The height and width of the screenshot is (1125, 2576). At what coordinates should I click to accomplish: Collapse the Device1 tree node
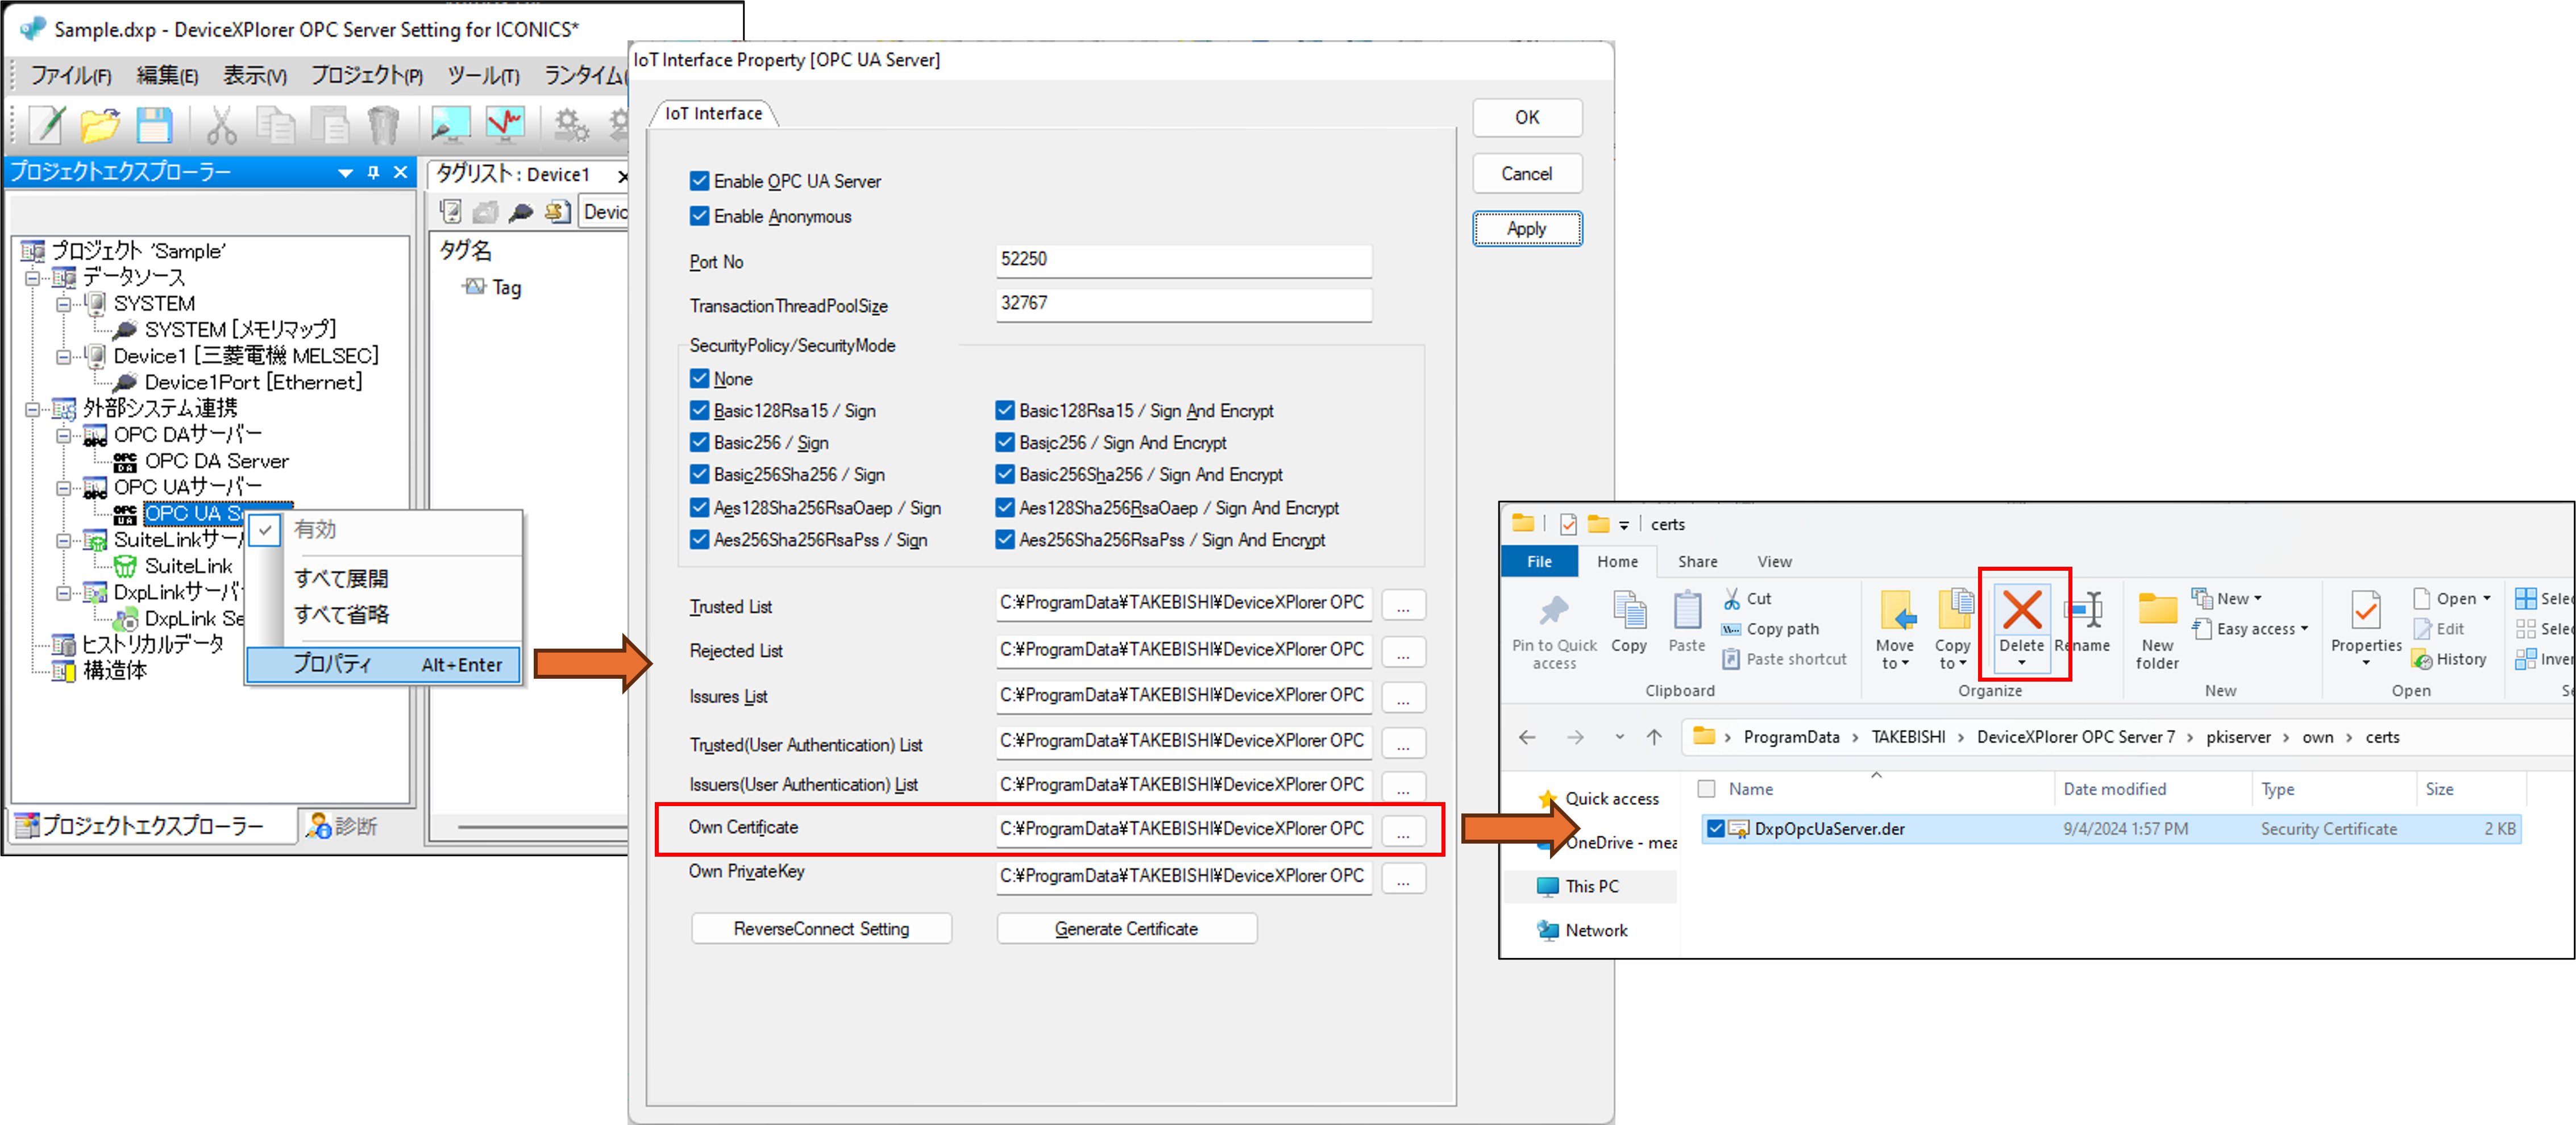[x=64, y=356]
